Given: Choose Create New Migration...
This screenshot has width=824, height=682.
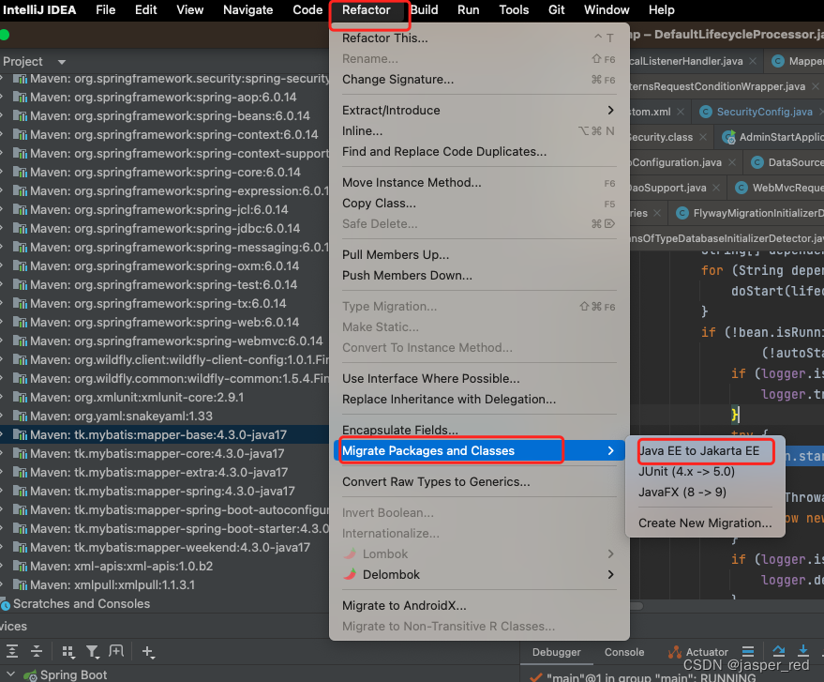Looking at the screenshot, I should [x=705, y=523].
